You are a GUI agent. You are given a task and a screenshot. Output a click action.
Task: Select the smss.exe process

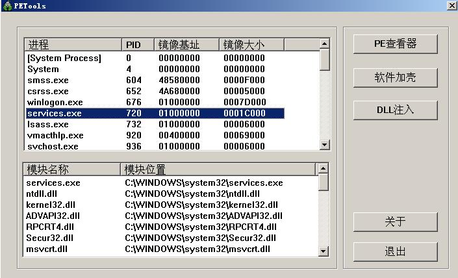[155, 81]
